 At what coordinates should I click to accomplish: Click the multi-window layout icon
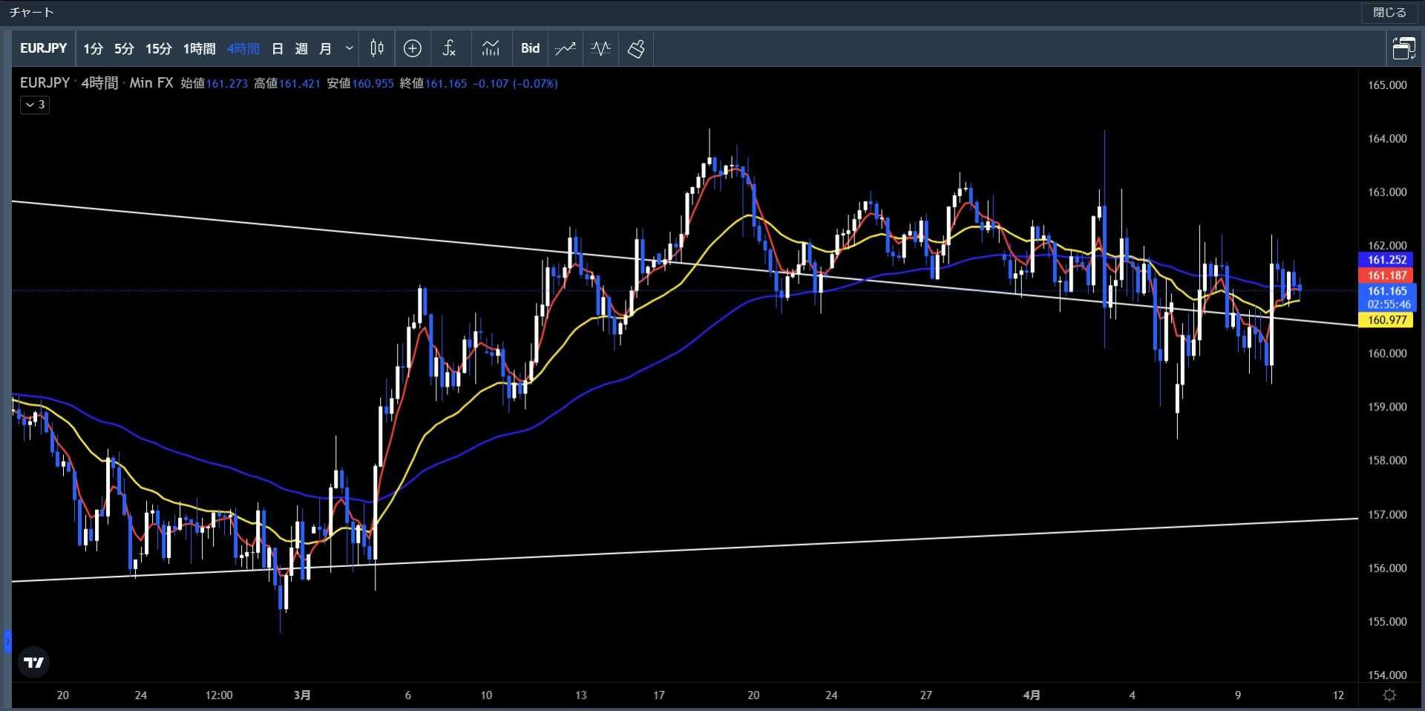(x=1403, y=48)
